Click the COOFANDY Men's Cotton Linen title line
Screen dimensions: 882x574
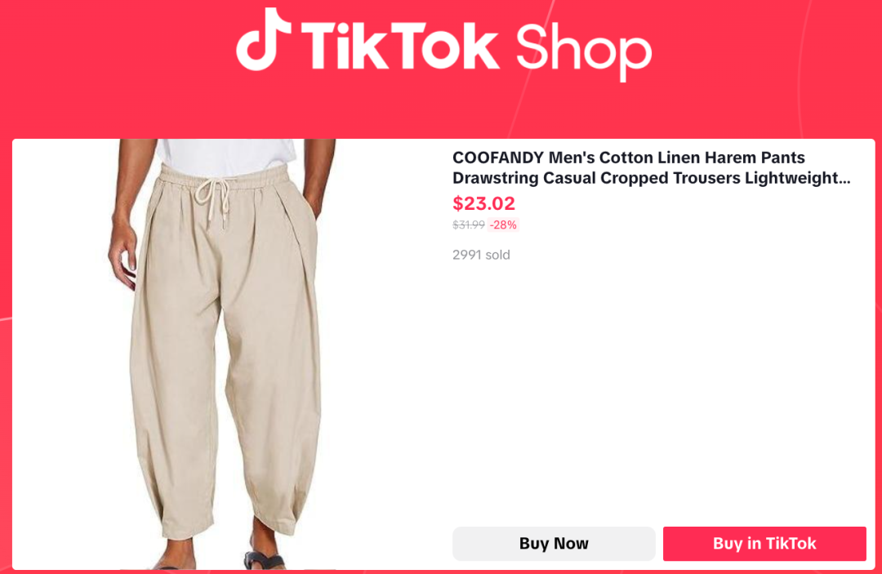628,158
